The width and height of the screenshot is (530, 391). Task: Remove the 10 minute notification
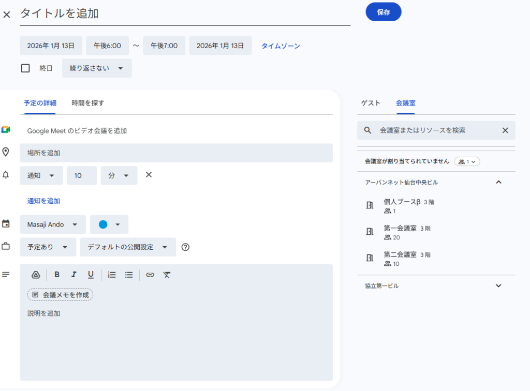pyautogui.click(x=149, y=175)
